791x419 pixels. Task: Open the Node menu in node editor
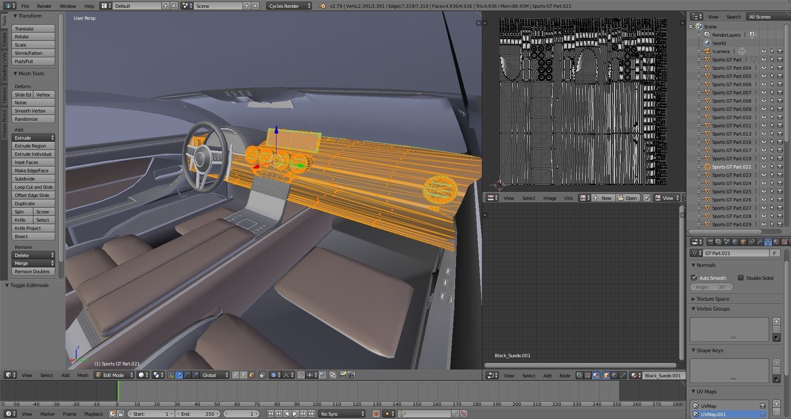(x=565, y=375)
